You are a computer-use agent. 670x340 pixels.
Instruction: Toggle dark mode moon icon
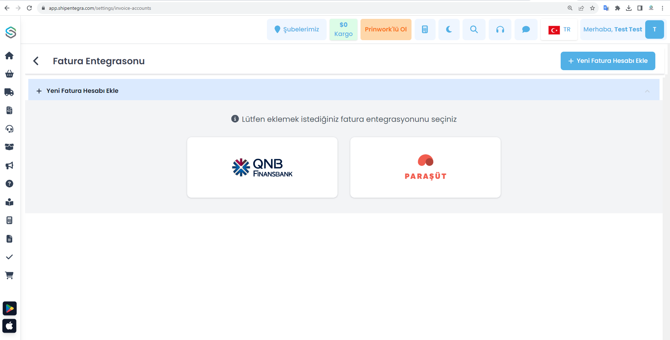tap(449, 29)
